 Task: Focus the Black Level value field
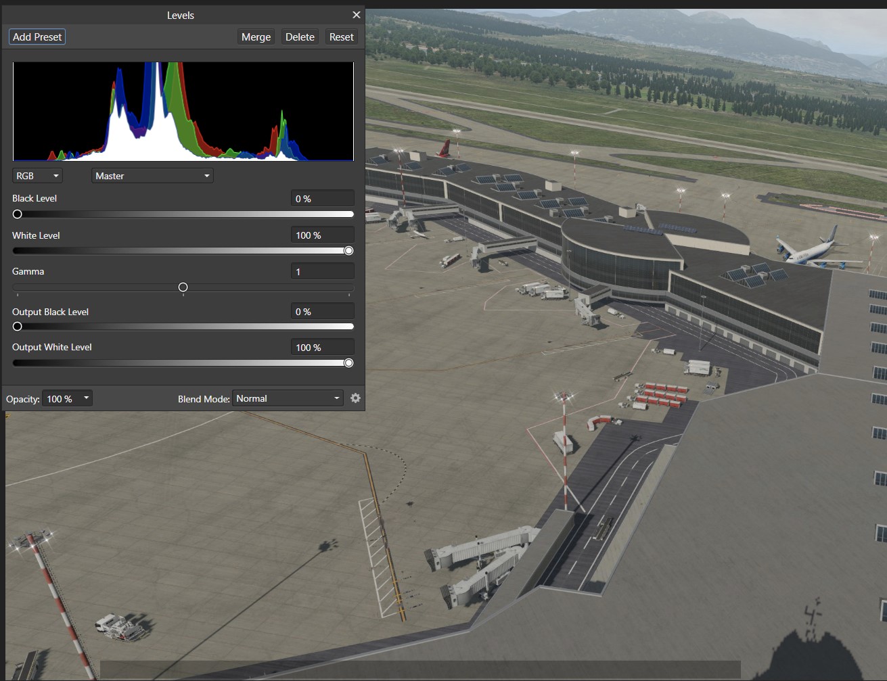[322, 199]
